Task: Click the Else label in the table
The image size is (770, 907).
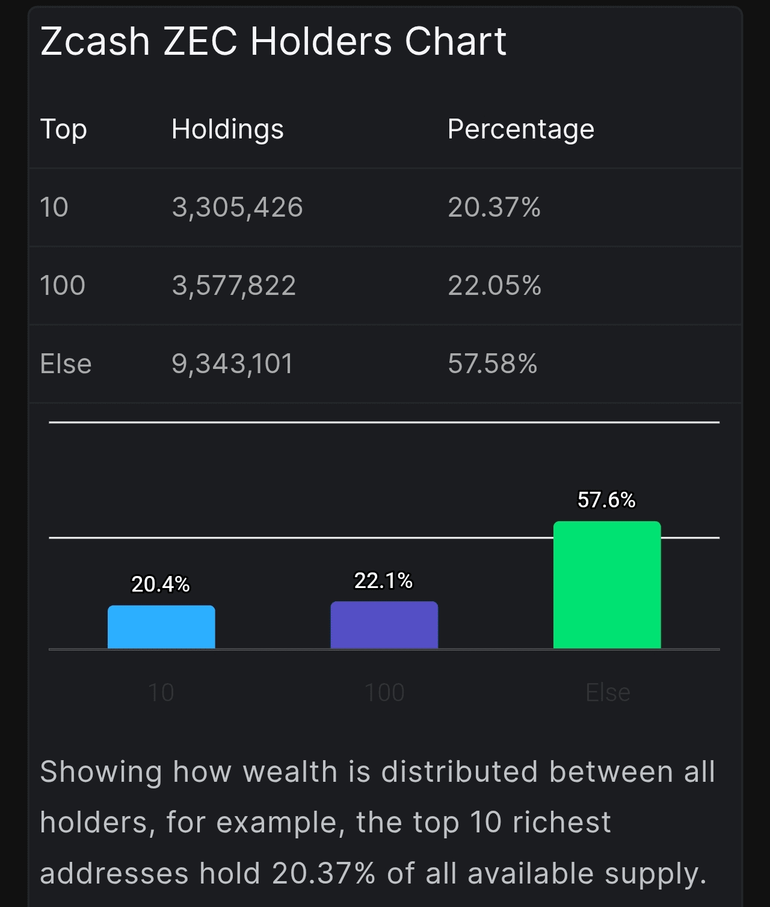Action: pos(66,364)
